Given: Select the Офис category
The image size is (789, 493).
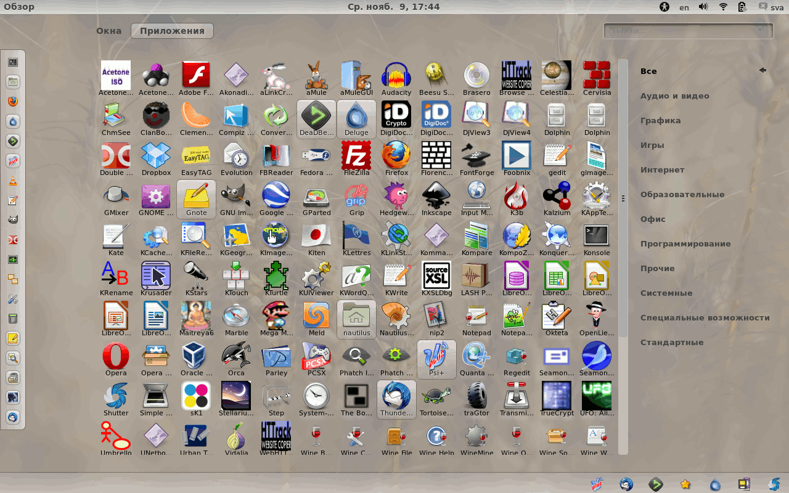Looking at the screenshot, I should (653, 219).
